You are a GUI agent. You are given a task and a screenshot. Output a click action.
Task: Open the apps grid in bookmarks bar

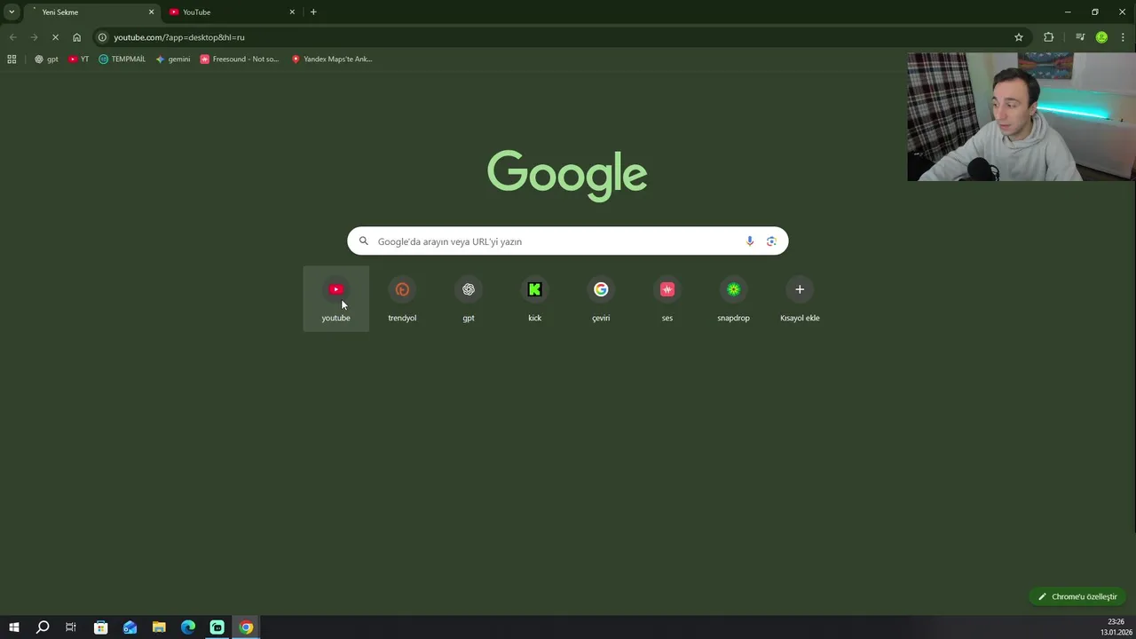[12, 59]
